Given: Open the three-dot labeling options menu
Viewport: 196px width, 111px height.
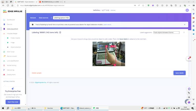Looking at the screenshot, I should pyautogui.click(x=184, y=33).
